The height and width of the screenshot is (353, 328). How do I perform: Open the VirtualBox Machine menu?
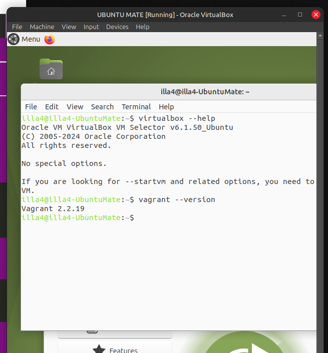tap(42, 27)
